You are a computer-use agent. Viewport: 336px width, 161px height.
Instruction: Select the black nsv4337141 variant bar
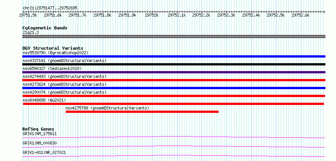click(174, 64)
